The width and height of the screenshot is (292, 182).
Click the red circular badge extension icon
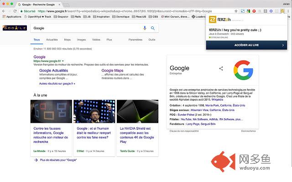pyautogui.click(x=254, y=11)
